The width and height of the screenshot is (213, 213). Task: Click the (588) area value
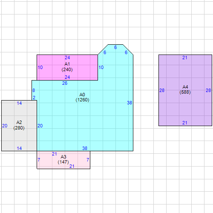pos(185,92)
